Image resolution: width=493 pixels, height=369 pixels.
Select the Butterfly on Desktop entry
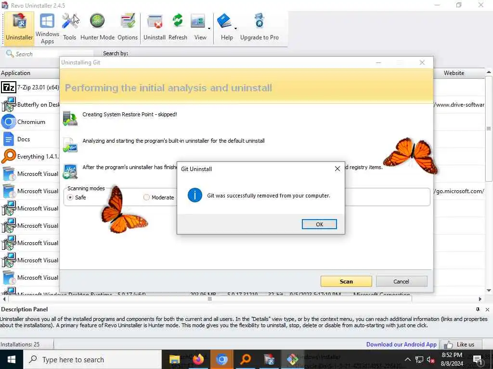click(x=30, y=104)
